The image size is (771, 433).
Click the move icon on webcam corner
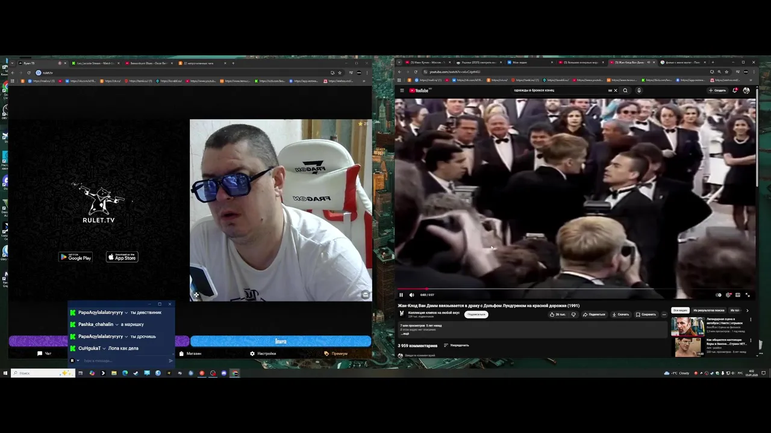[196, 295]
